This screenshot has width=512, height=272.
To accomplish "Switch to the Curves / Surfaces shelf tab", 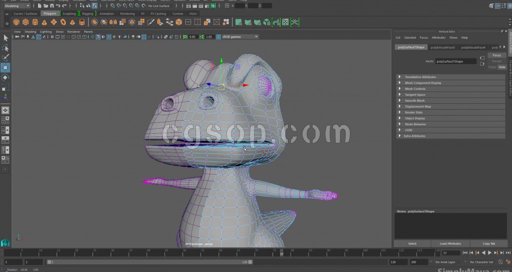I will [25, 14].
